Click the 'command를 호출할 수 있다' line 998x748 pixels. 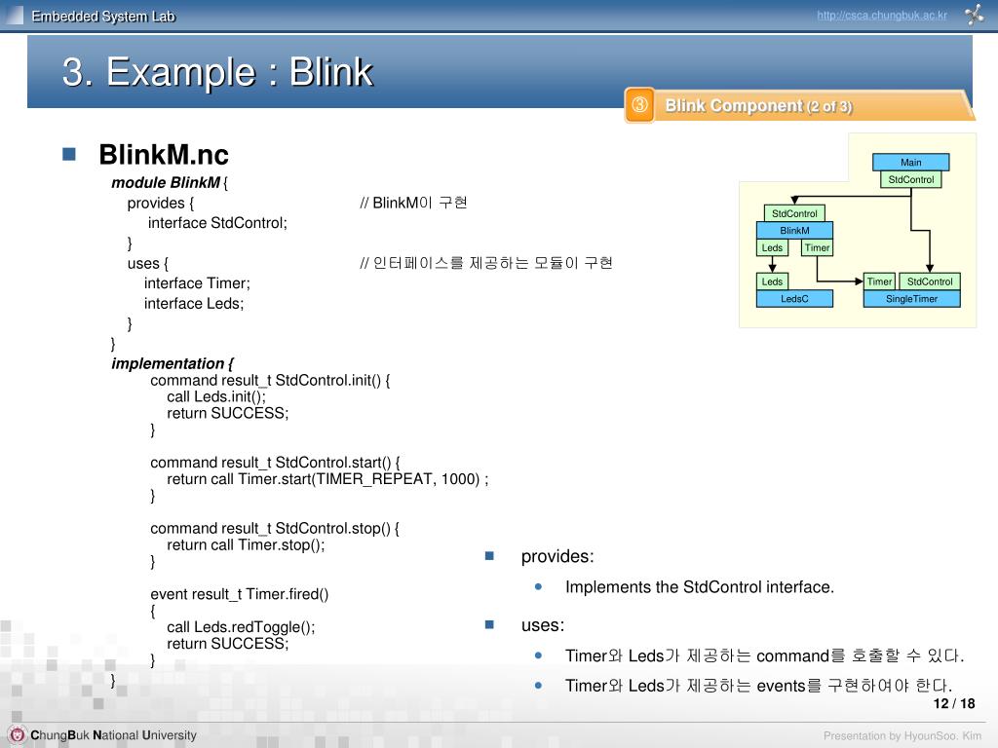[x=764, y=655]
